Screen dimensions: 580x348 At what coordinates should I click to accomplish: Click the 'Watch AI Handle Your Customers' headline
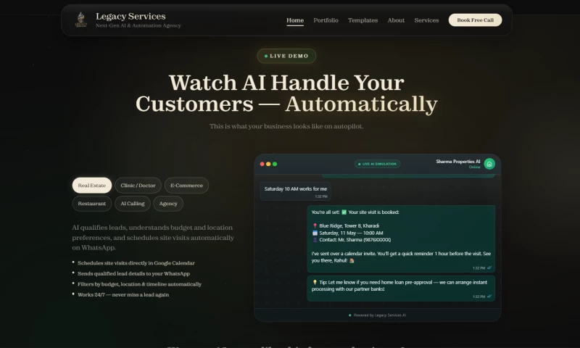[x=286, y=94]
